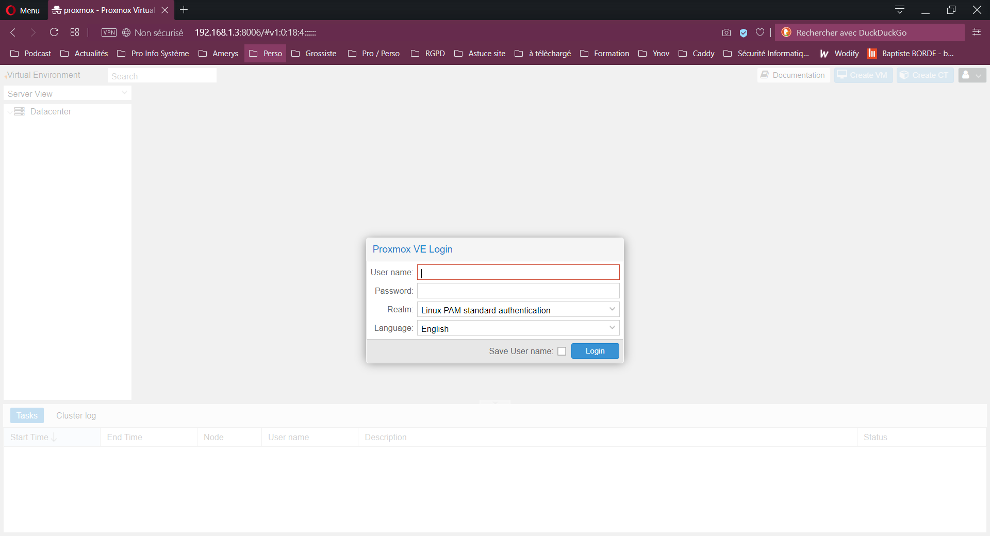The width and height of the screenshot is (990, 536).
Task: Add page to bookmarks with heart icon
Action: click(x=760, y=32)
